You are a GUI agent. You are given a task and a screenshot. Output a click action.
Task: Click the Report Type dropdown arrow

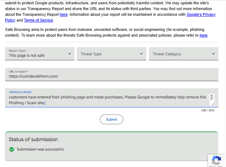click(x=70, y=54)
